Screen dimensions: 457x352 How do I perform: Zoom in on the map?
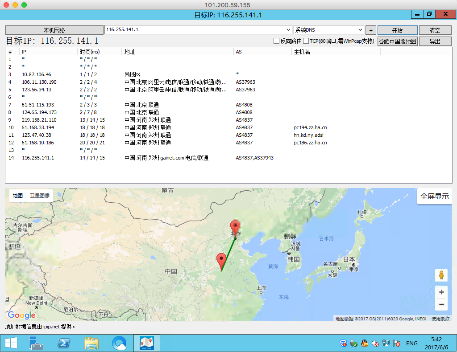point(441,292)
